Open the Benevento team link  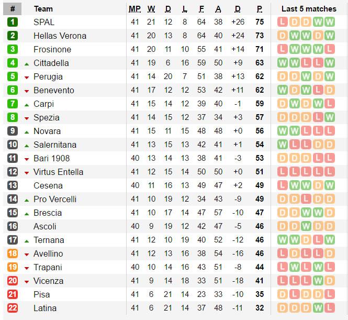tap(53, 90)
